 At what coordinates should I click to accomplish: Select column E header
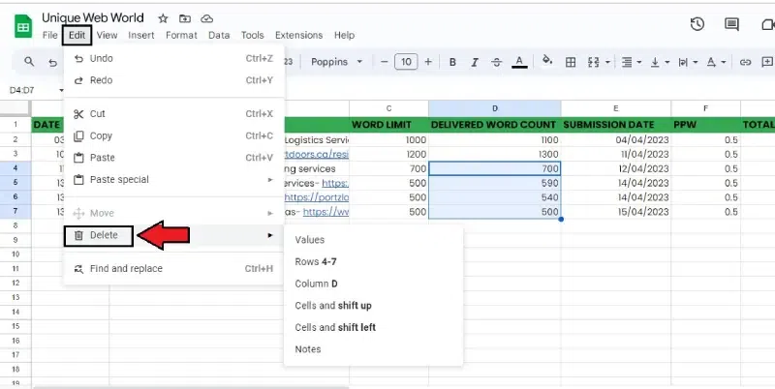pyautogui.click(x=616, y=108)
